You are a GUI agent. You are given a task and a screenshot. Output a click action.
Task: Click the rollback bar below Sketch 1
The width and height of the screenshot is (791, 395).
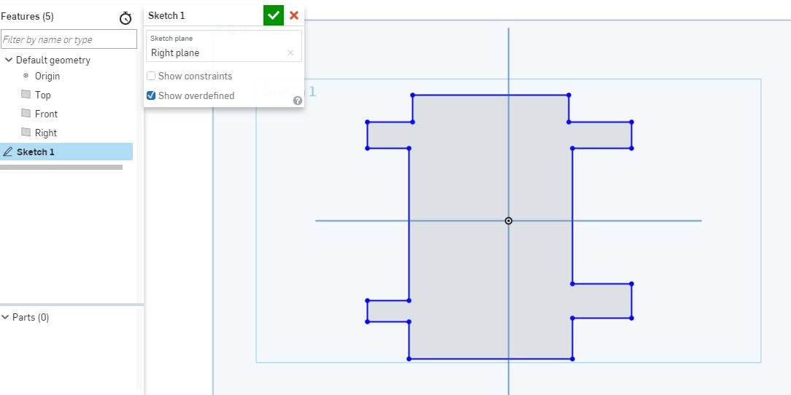(x=61, y=167)
